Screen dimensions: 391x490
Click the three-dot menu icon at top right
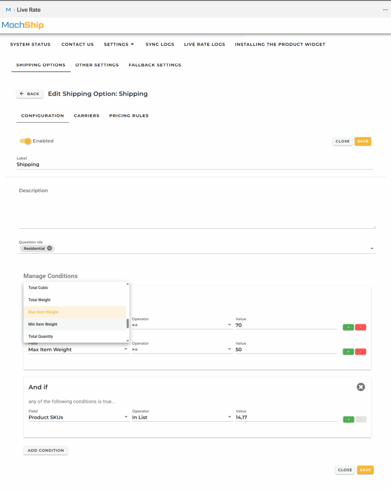[x=385, y=10]
